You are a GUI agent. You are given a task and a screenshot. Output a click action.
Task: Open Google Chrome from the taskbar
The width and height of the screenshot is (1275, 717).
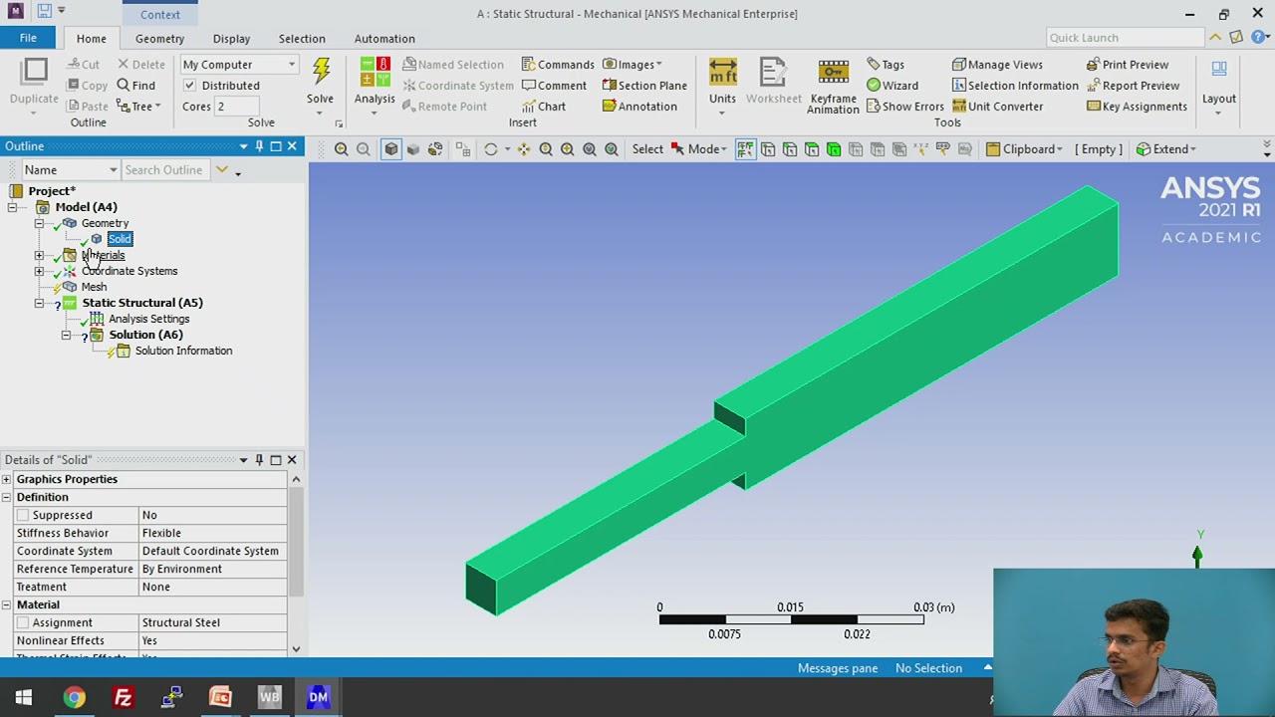pos(74,697)
